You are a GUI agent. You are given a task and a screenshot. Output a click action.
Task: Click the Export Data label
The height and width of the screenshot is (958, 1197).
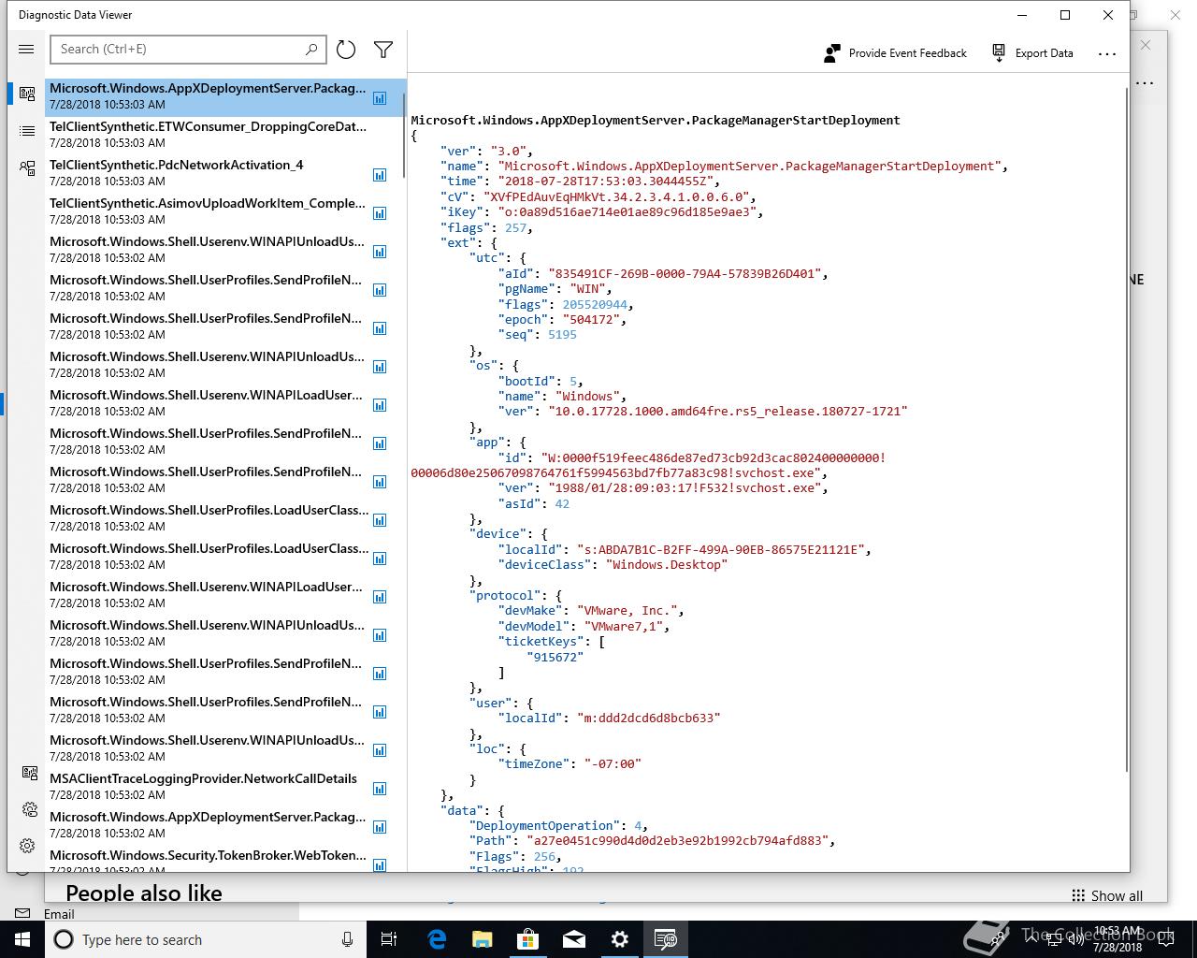1044,53
